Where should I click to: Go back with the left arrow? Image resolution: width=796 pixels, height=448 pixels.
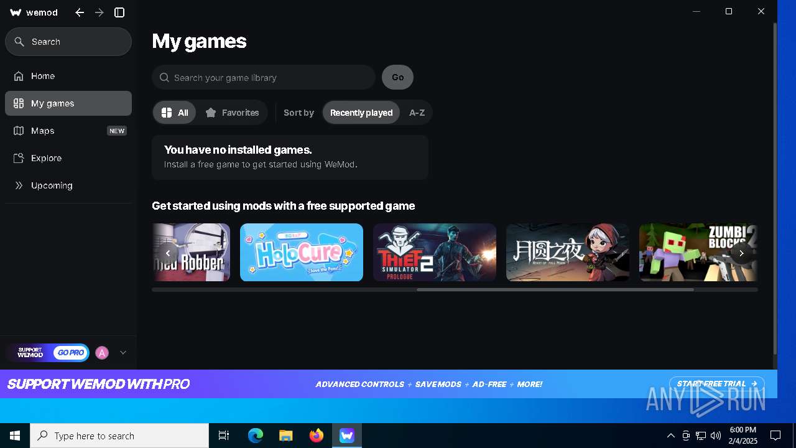[x=80, y=12]
